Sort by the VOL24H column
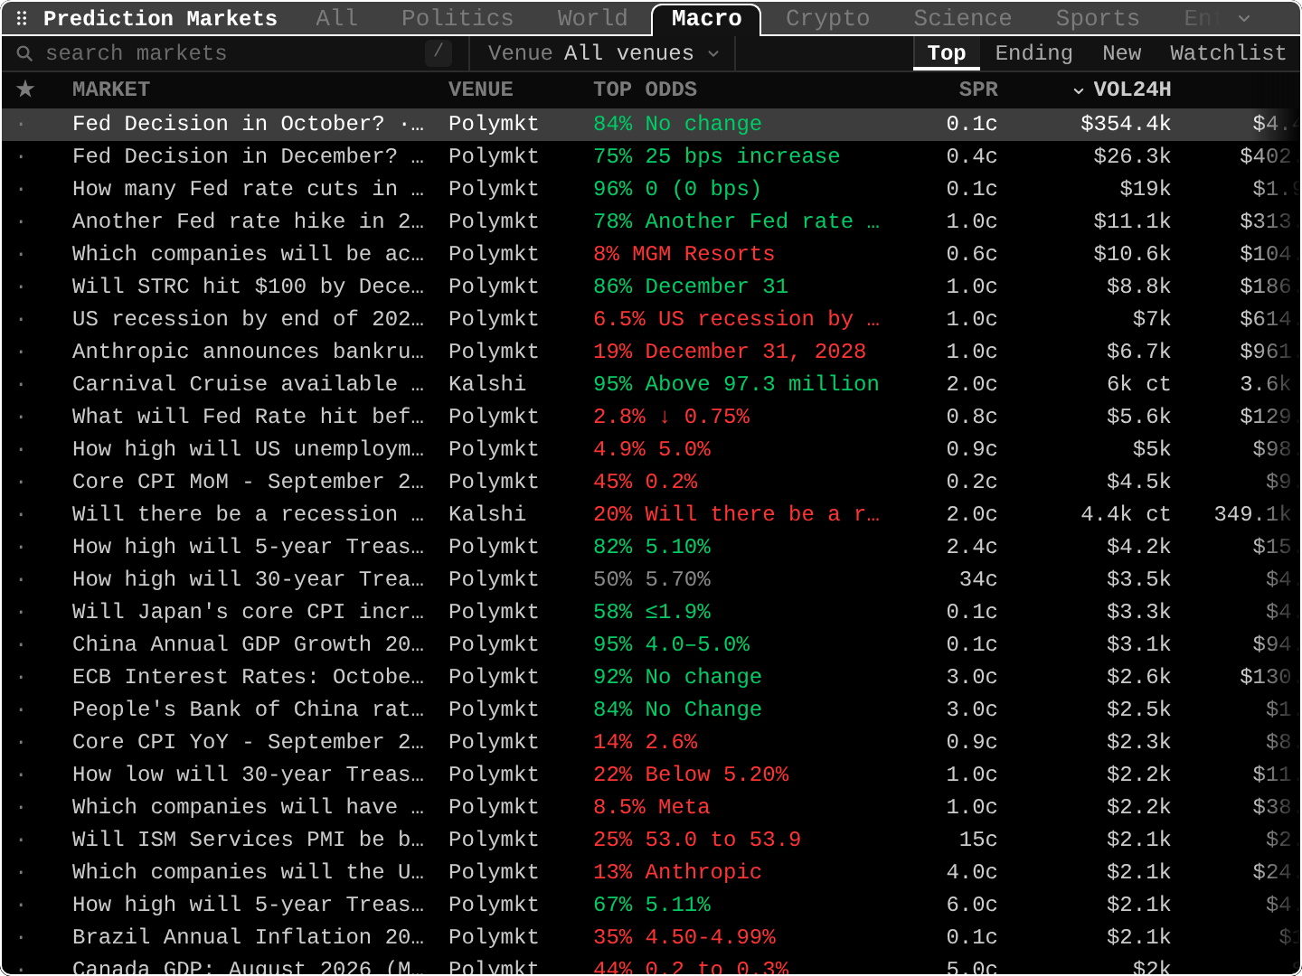The height and width of the screenshot is (976, 1302). tap(1122, 89)
